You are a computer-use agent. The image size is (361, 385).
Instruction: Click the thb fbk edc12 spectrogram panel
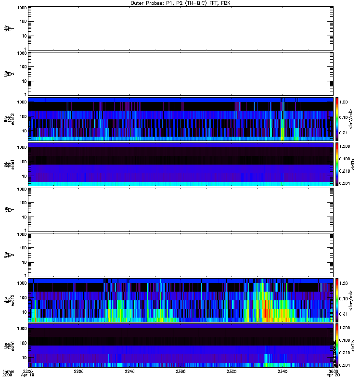(180, 119)
